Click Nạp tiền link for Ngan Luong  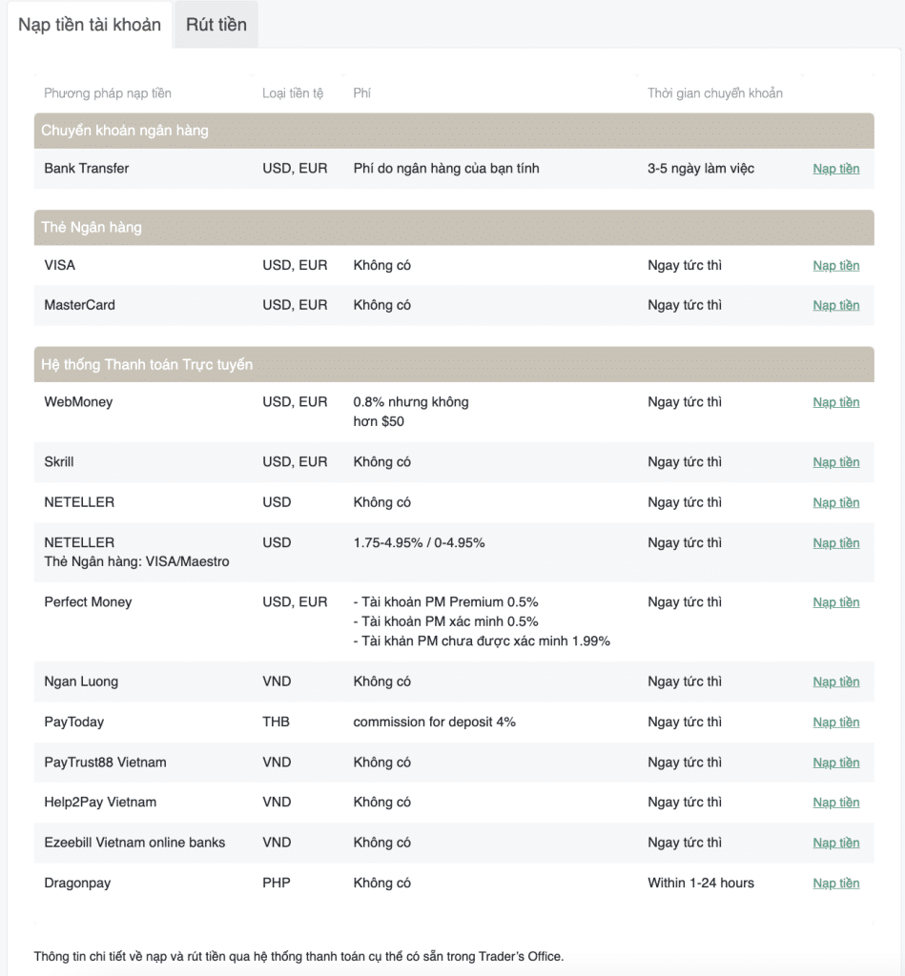835,682
